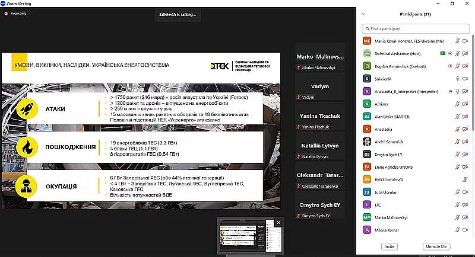Select Oleksandr Tarasenko's video tile
Viewport: 475px width, 257px height.
[320, 175]
